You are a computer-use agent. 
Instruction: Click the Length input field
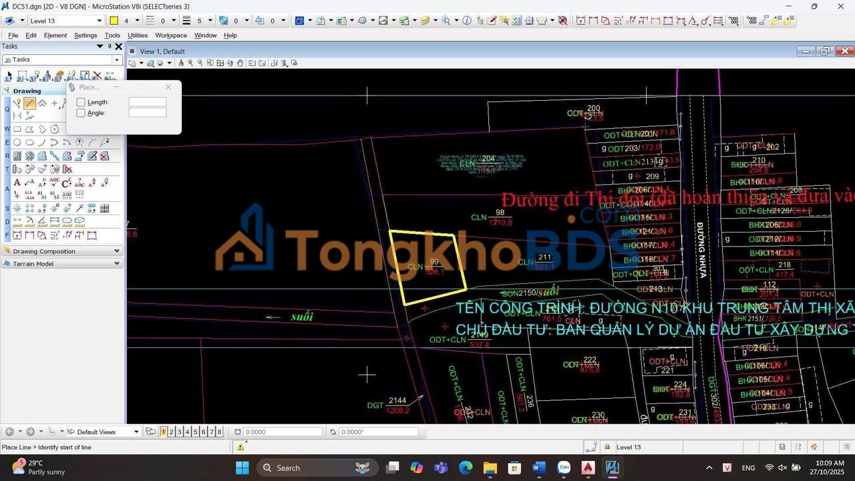coord(147,102)
